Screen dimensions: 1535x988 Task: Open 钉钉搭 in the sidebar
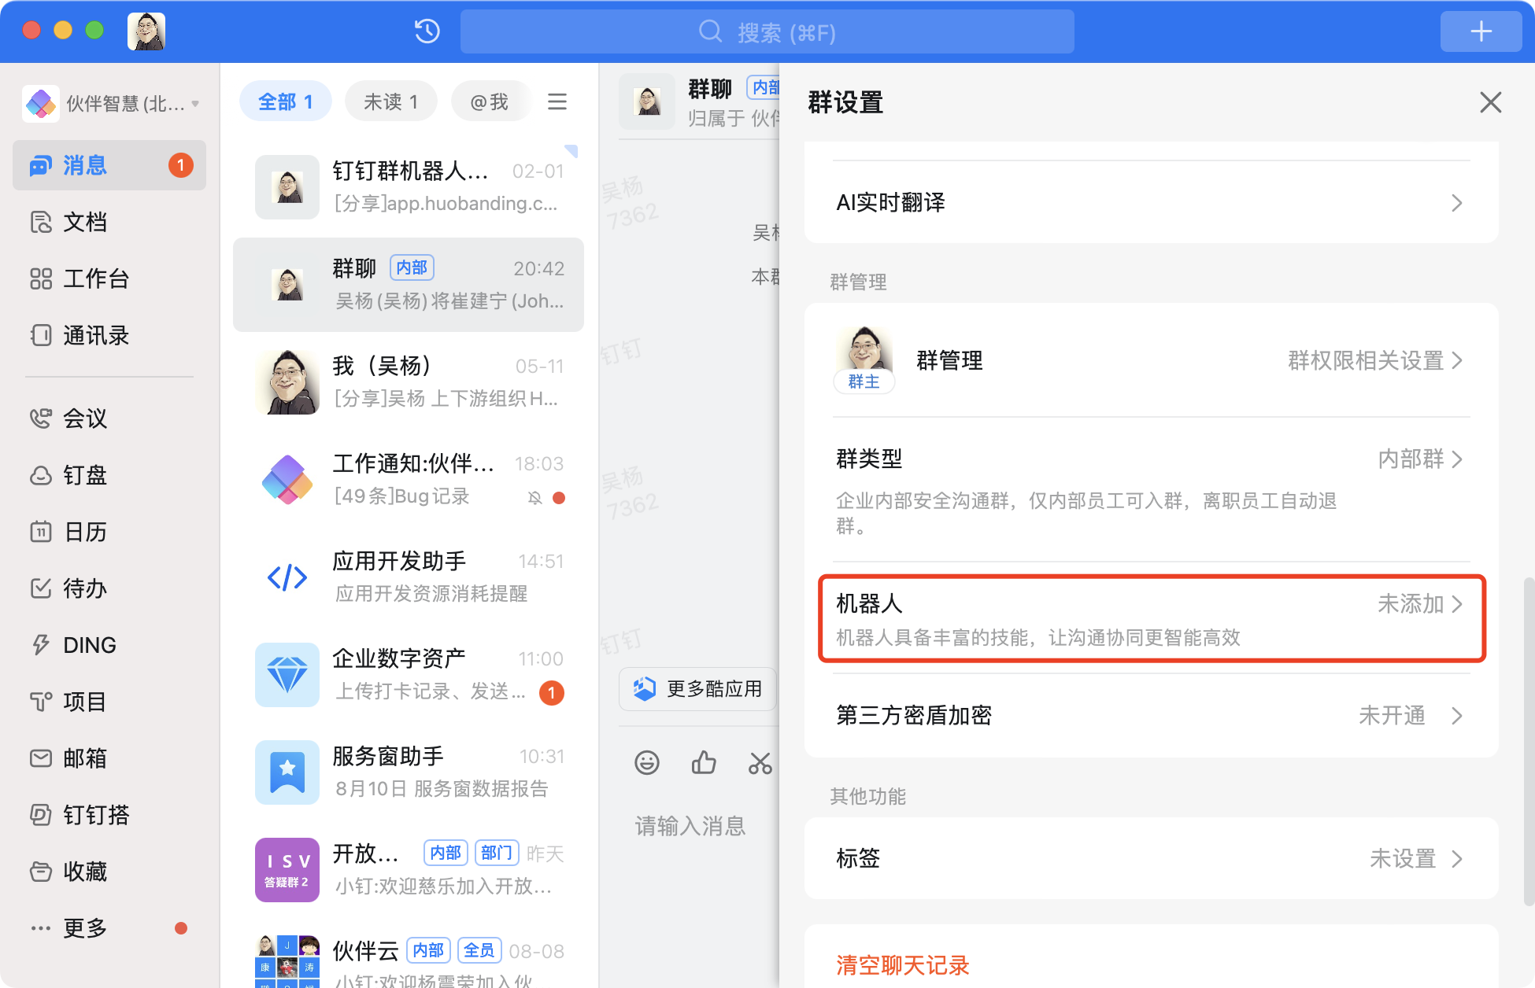[x=109, y=815]
